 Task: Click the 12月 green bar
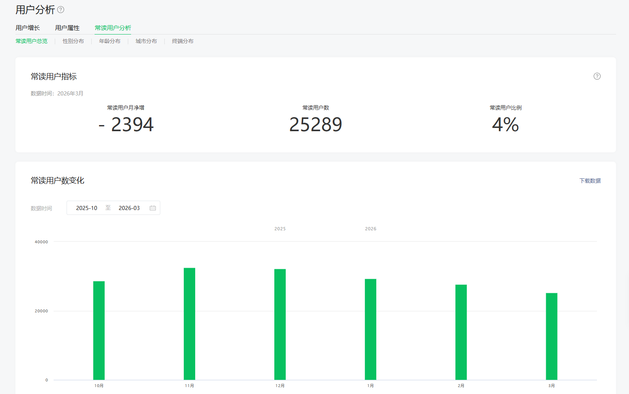pyautogui.click(x=280, y=324)
